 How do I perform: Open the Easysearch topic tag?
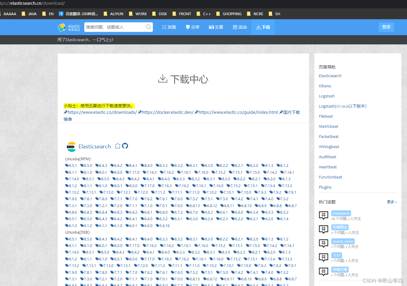[341, 213]
